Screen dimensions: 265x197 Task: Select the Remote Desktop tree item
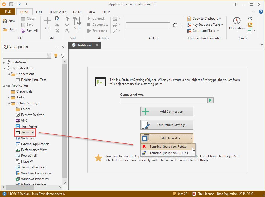[x=30, y=115]
